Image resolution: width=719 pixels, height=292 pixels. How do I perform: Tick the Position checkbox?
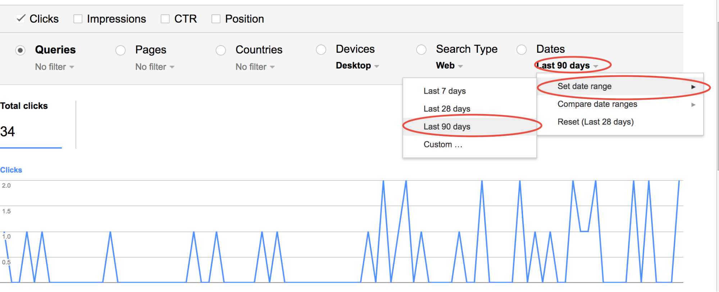point(216,19)
